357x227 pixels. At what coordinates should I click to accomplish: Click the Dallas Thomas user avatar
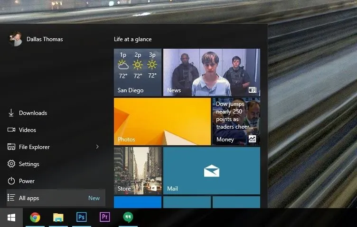point(15,39)
